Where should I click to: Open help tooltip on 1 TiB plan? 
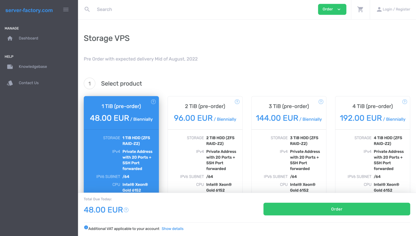pos(153,102)
